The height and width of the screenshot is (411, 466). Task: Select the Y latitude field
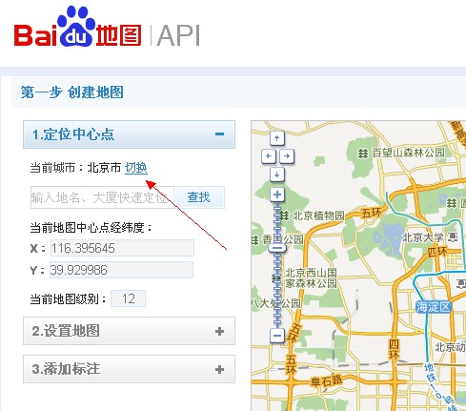click(121, 270)
